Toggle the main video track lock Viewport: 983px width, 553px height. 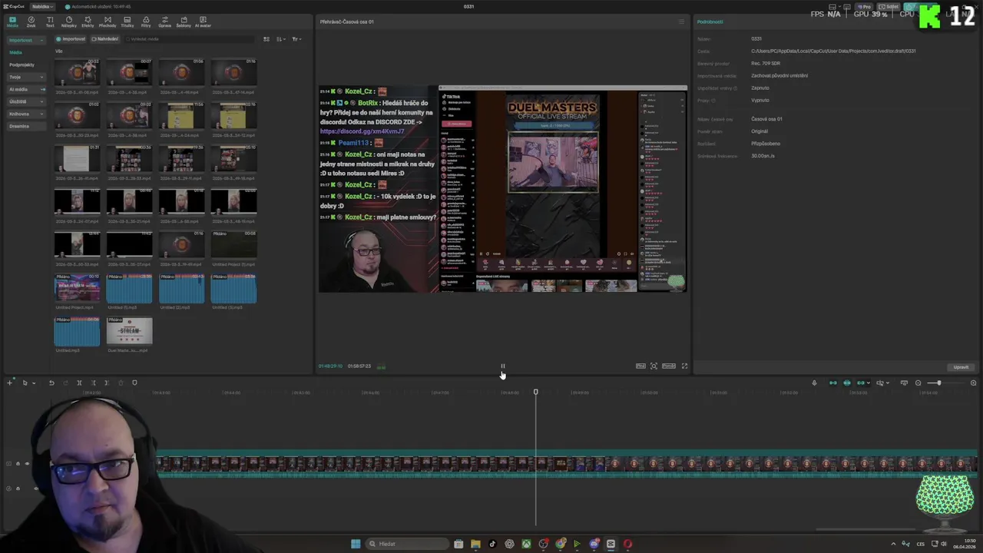18,463
